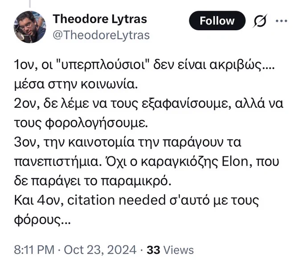Click the phrase δε παράγει το παραμικρό
The width and height of the screenshot is (303, 266).
[93, 181]
